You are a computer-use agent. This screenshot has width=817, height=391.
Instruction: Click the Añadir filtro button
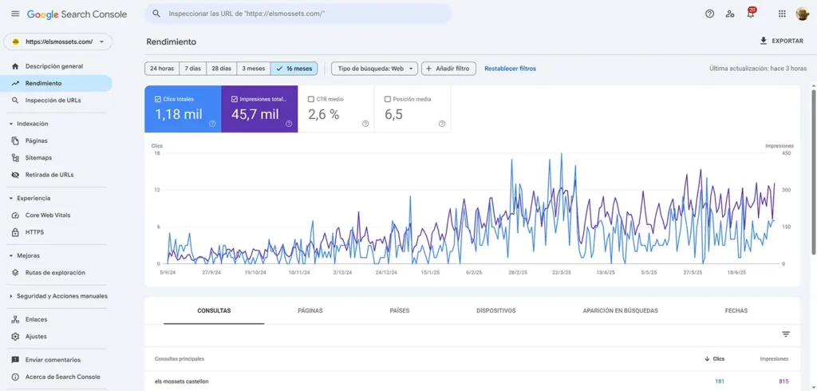[449, 69]
